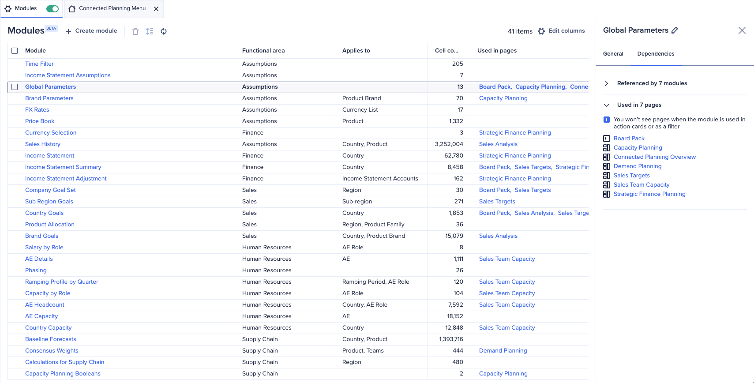Toggle the Modules switch off
754x383 pixels.
53,9
